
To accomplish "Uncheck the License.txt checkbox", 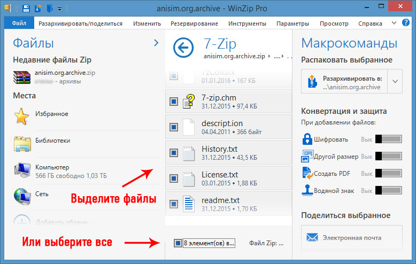I will pos(174,178).
